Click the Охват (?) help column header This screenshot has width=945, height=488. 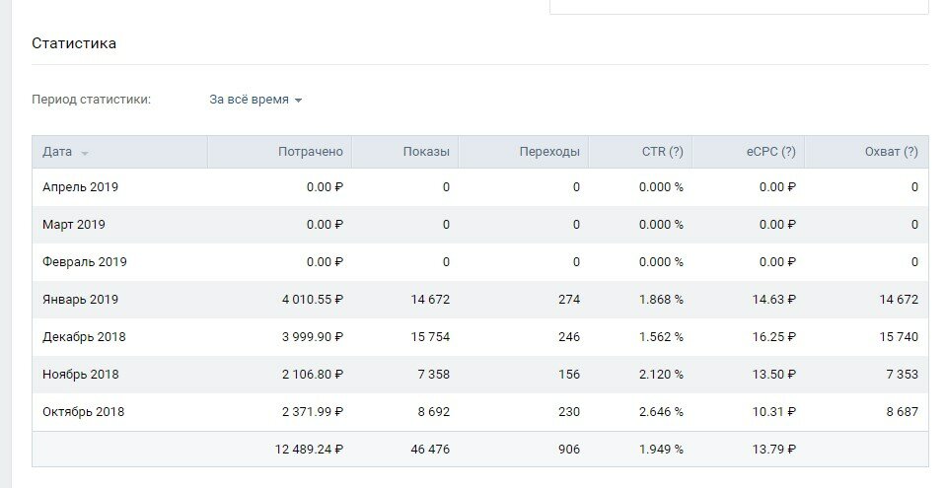point(890,152)
